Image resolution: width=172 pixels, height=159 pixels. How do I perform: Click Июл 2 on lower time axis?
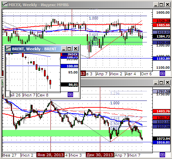pos(27,155)
